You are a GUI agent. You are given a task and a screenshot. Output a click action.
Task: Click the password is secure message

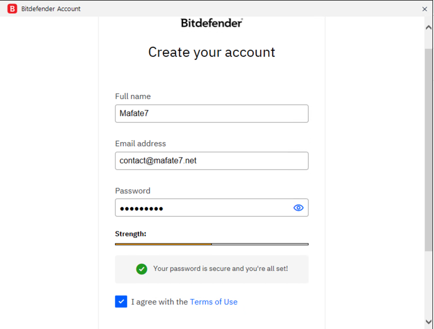(221, 269)
